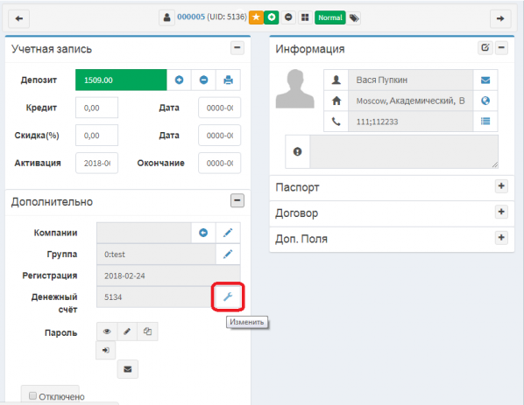
Task: Toggle the Отключено checkbox
Action: (32, 396)
